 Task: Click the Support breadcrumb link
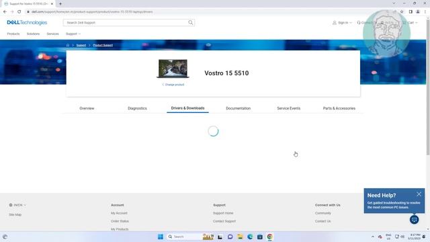pyautogui.click(x=81, y=45)
